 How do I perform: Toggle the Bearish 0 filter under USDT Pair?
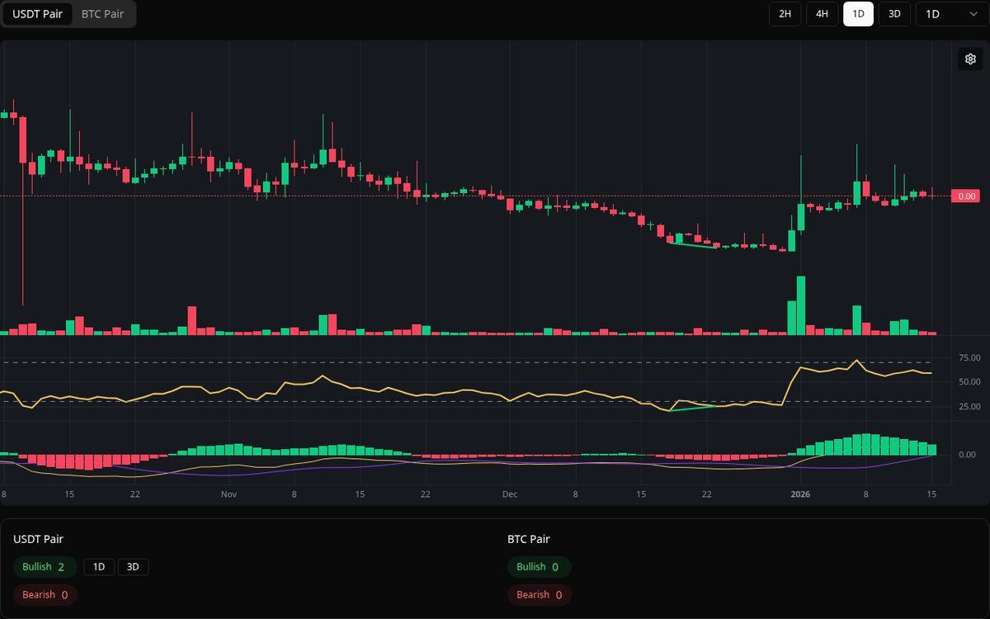click(45, 594)
